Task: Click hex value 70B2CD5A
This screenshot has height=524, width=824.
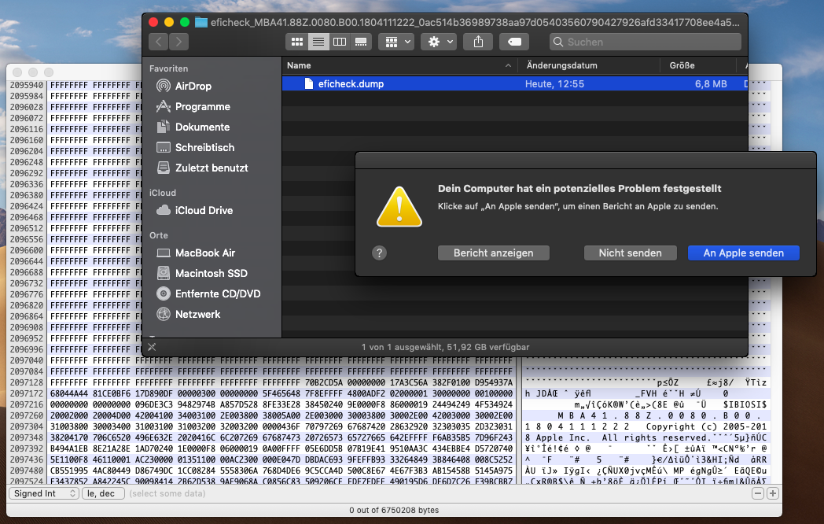Action: point(324,382)
